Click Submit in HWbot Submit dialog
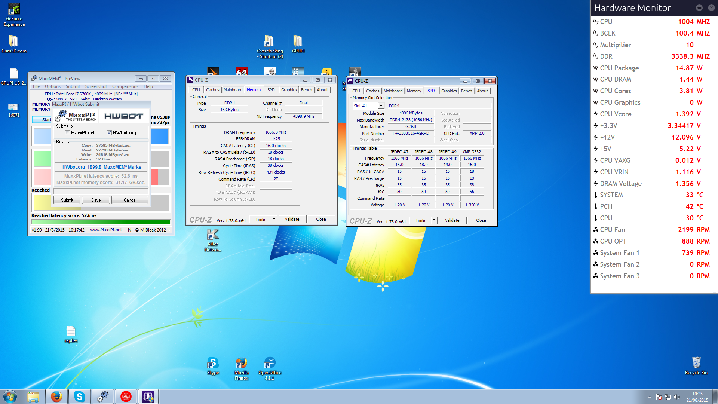Viewport: 718px width, 404px height. coord(67,200)
